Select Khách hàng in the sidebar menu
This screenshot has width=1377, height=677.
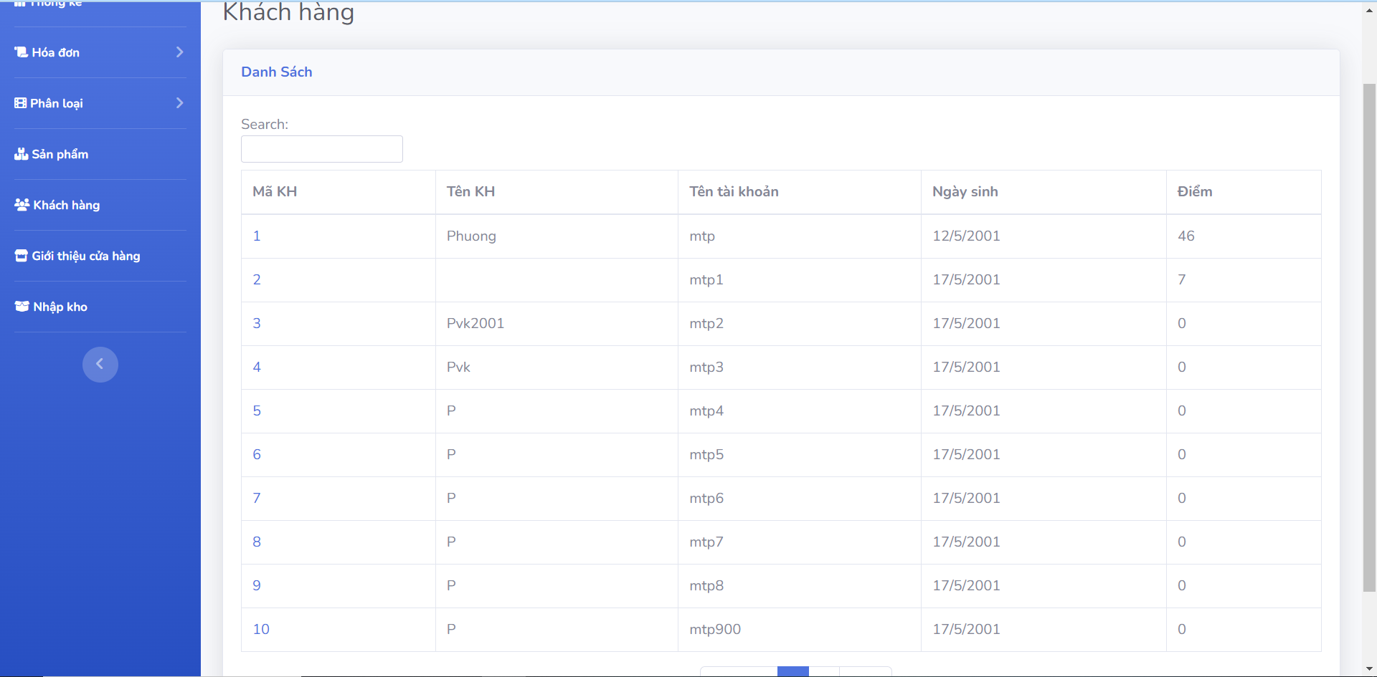click(65, 204)
